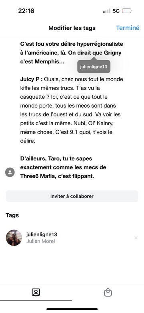This screenshot has height=313, width=144.
Task: Tap the Modifier les tags title
Action: coord(72,28)
